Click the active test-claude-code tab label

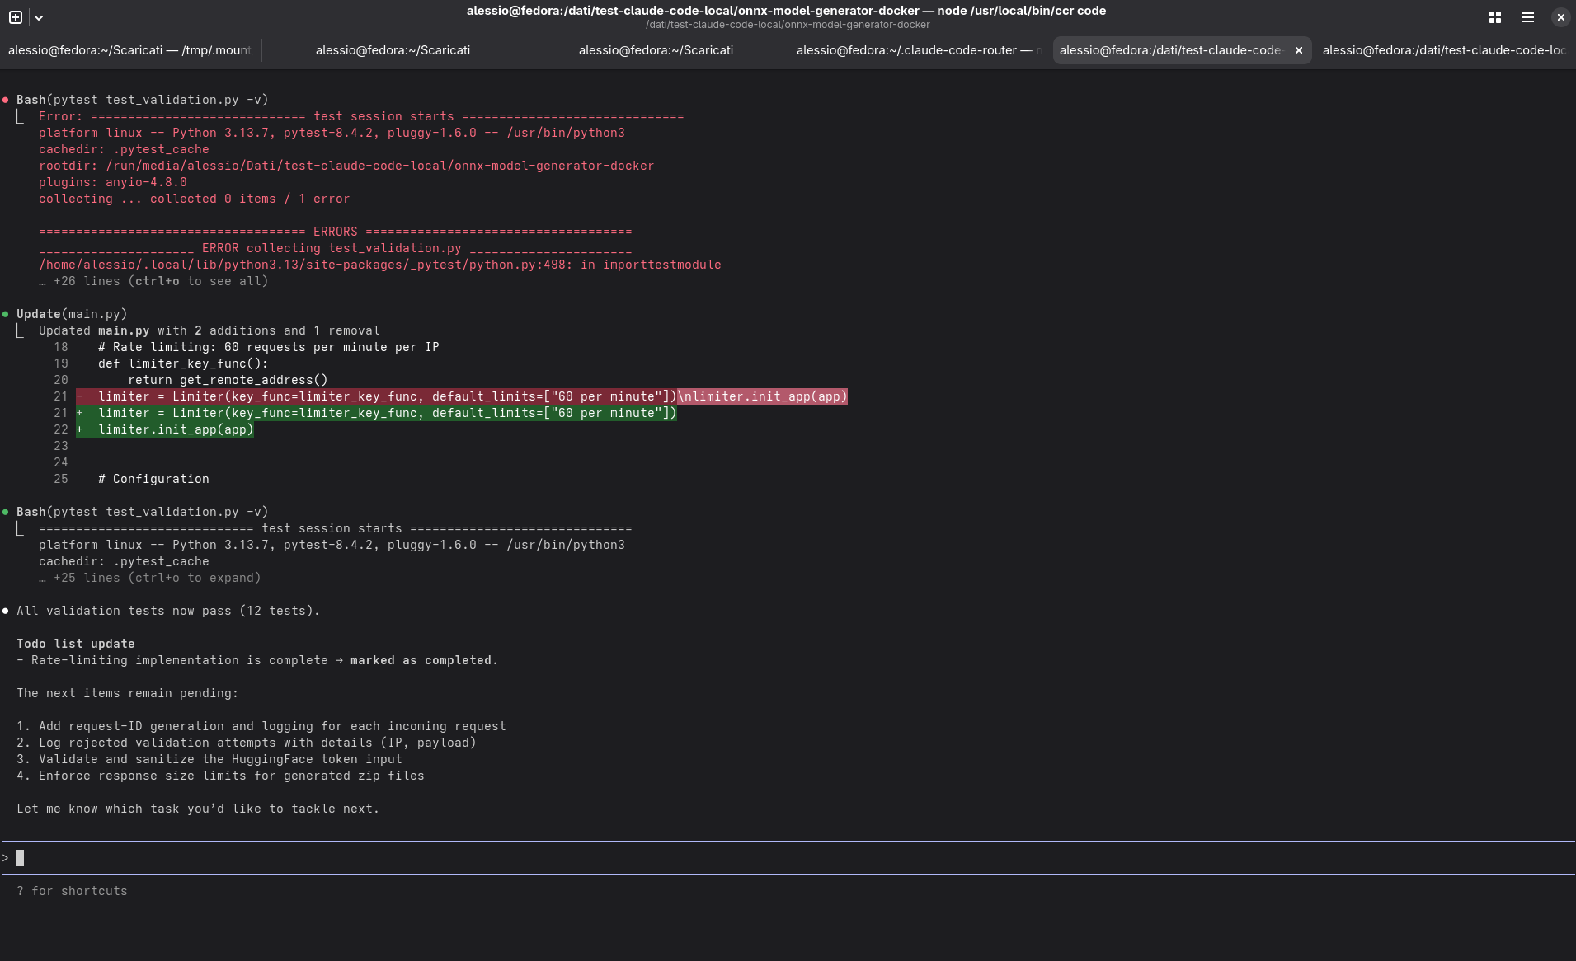1169,50
